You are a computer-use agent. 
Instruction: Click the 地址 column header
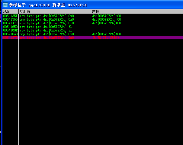coord(10,12)
